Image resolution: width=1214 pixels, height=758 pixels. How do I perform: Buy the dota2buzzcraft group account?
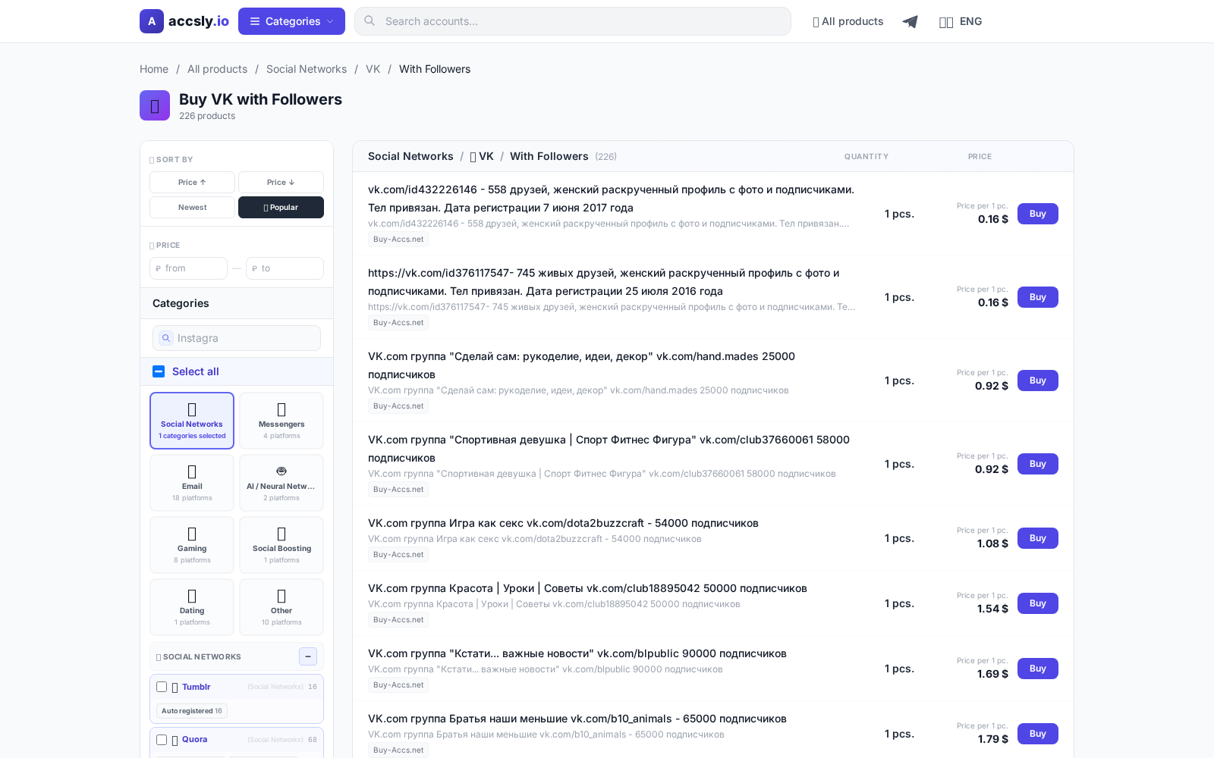point(1037,538)
